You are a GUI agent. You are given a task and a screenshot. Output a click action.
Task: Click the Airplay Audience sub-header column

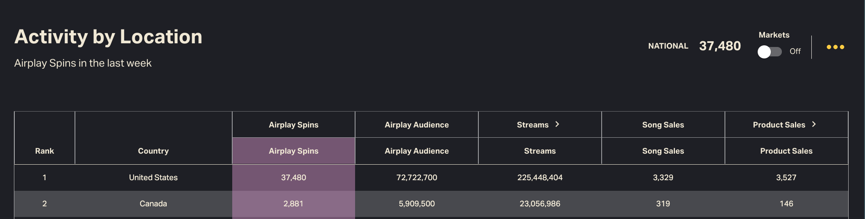[417, 151]
